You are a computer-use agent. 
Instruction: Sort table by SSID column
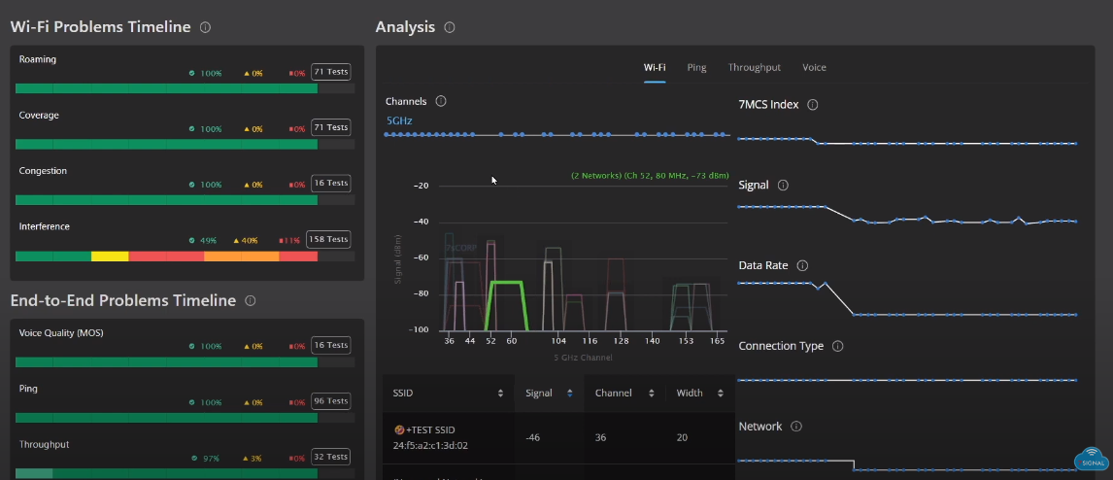pos(500,394)
